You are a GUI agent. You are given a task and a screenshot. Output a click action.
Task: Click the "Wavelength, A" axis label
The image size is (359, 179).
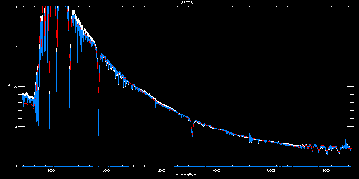tap(185, 174)
